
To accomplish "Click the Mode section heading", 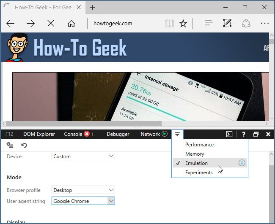I will (14, 177).
